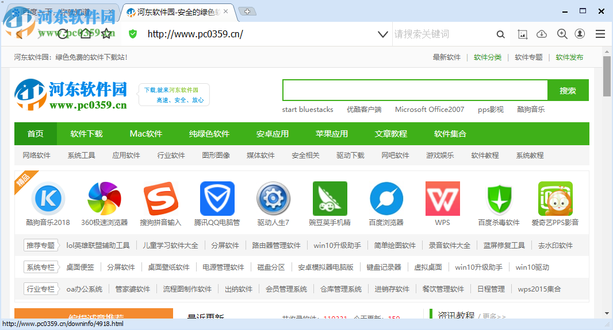Open the 爱奇艺PPS影音 icon

(x=555, y=199)
